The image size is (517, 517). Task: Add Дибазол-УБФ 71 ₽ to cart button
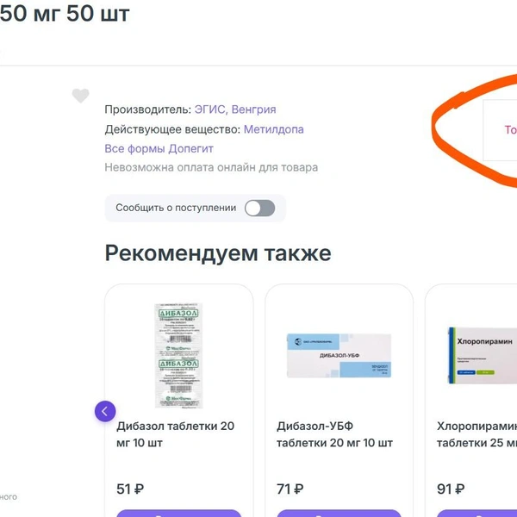click(339, 513)
